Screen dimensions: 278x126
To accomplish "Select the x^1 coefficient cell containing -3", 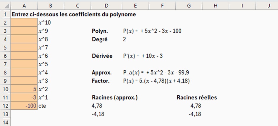I will coord(24,97).
